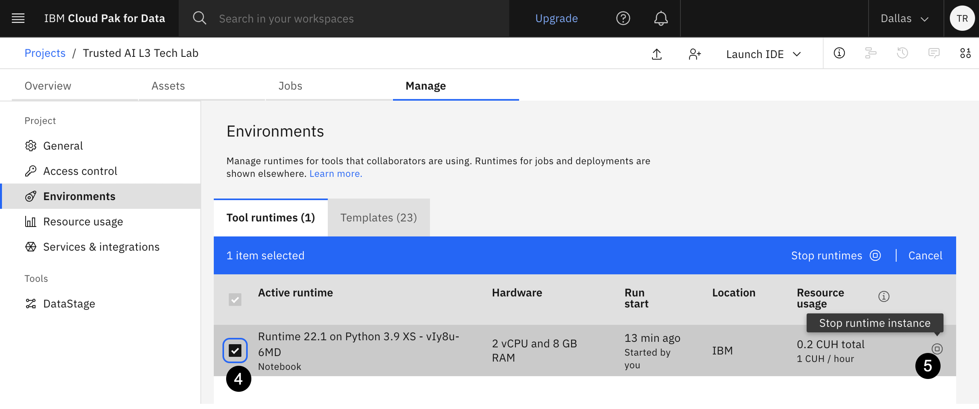Click the stop runtime instance icon

click(937, 349)
